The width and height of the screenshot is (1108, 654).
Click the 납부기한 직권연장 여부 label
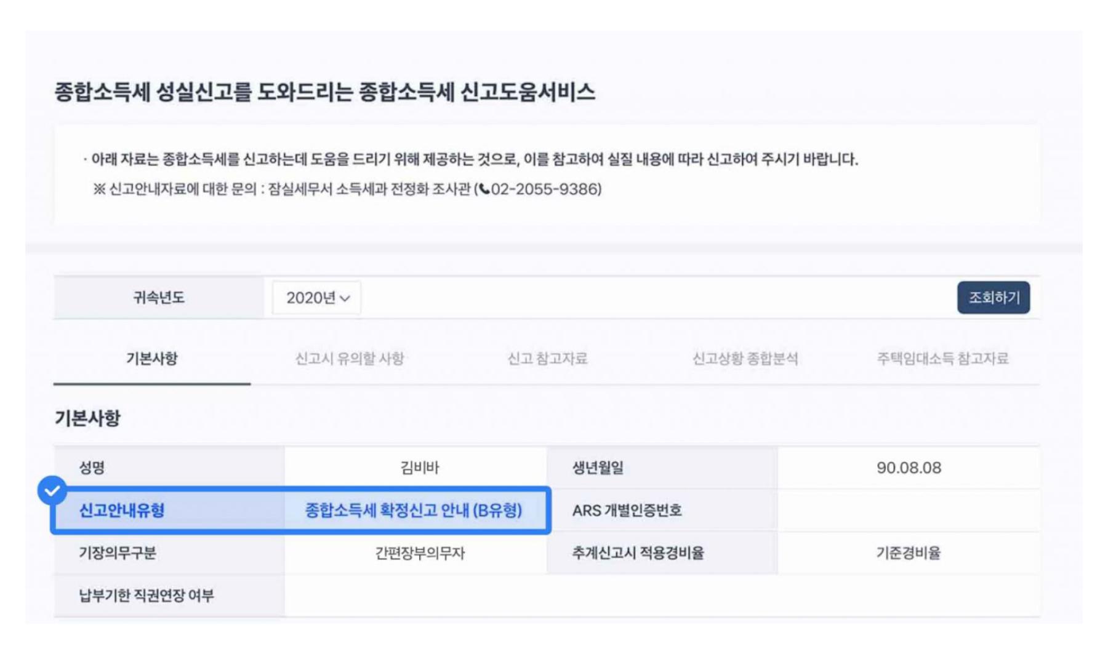point(147,596)
